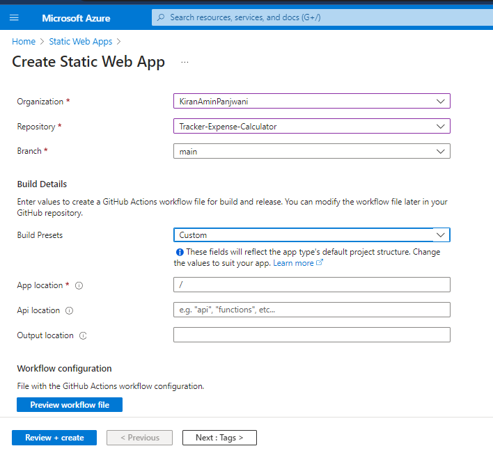493x453 pixels.
Task: Show Output location info tooltip icon
Action: pos(83,336)
